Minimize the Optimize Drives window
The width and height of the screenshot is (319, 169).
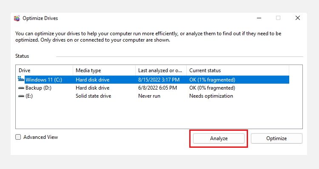[259, 18]
